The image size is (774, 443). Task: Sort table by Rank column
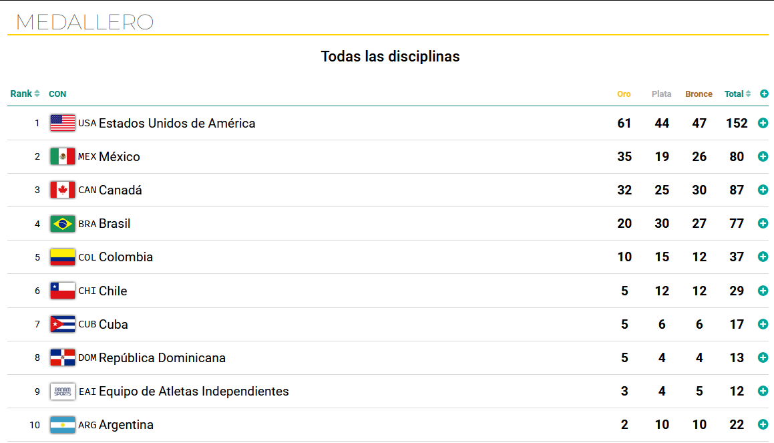pyautogui.click(x=25, y=94)
